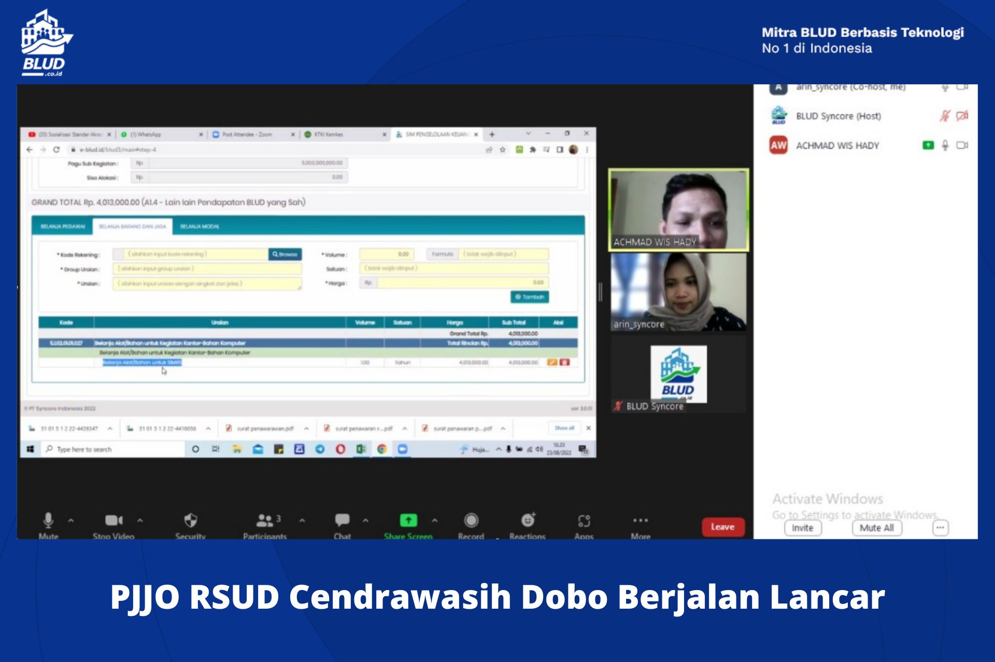Open the Post Attendee - Zoom browser tab
The width and height of the screenshot is (995, 662).
253,135
